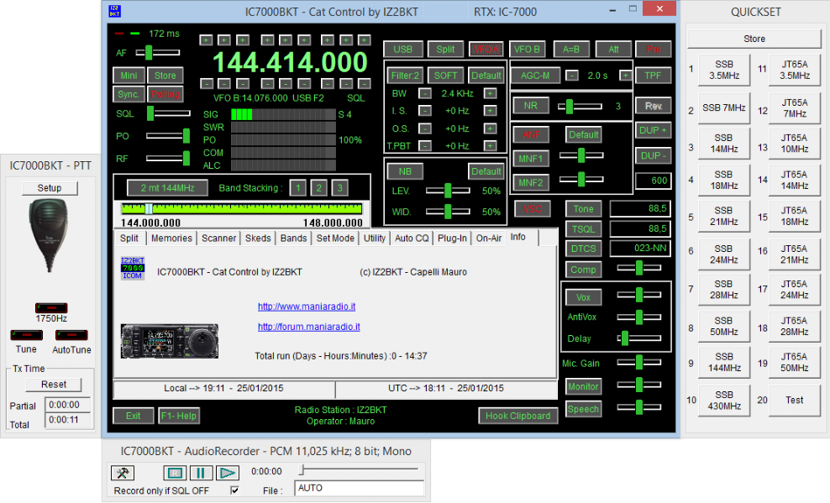Screen dimensions: 830x503
Task: Click the IZ2BKT ICOM logo in Info
Action: coord(133,268)
